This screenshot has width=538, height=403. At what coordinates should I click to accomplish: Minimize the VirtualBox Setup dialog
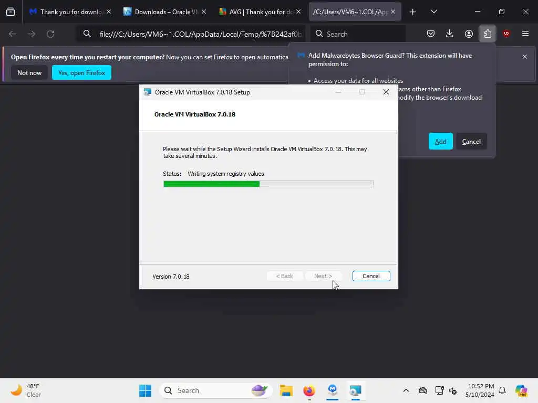click(338, 92)
